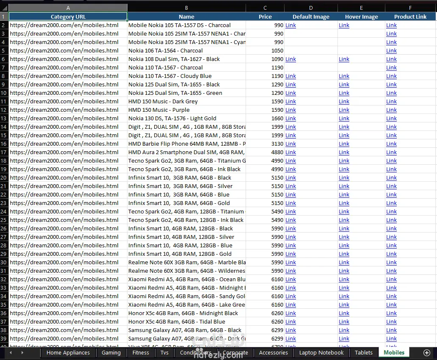Viewport: 437px width, 360px height.
Task: Open Default Image link for Honor X5c Tidal Blue
Action: click(x=290, y=322)
